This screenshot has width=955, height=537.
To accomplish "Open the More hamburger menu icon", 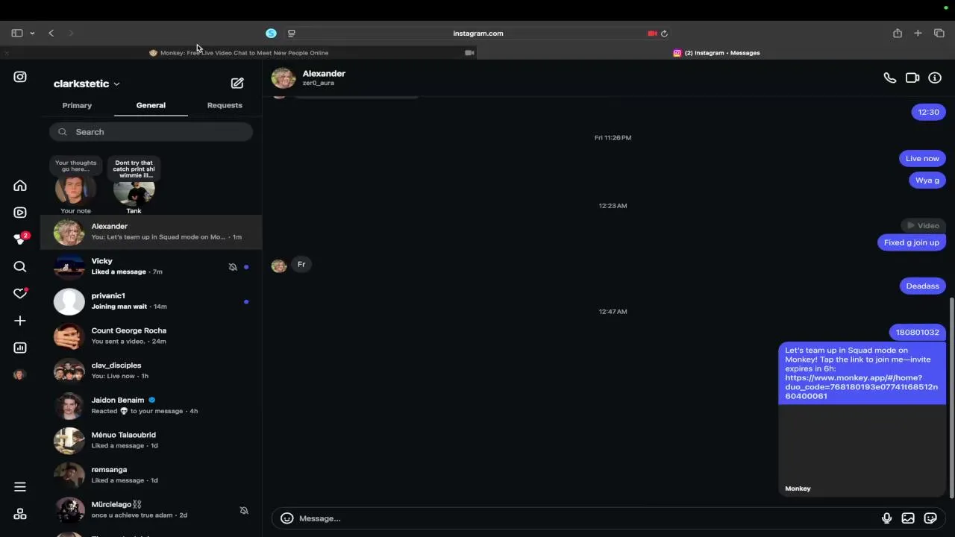I will click(20, 487).
